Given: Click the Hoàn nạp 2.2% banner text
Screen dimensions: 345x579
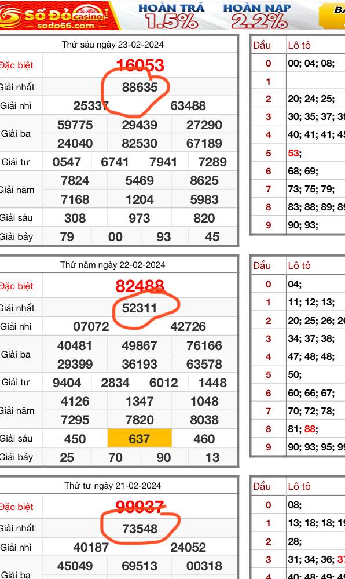Looking at the screenshot, I should pos(257,17).
